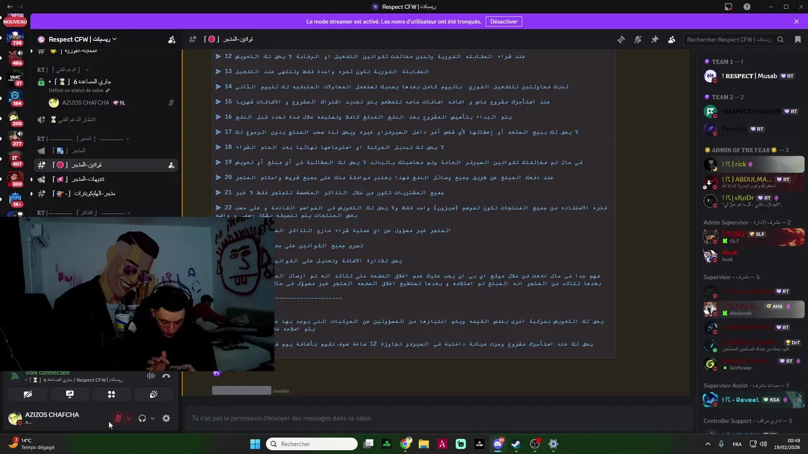Click back navigation arrow in title bar
The height and width of the screenshot is (454, 808).
9,6
